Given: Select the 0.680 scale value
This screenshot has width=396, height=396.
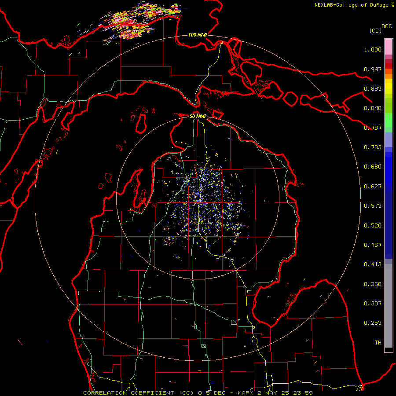Looking at the screenshot, I should (373, 167).
